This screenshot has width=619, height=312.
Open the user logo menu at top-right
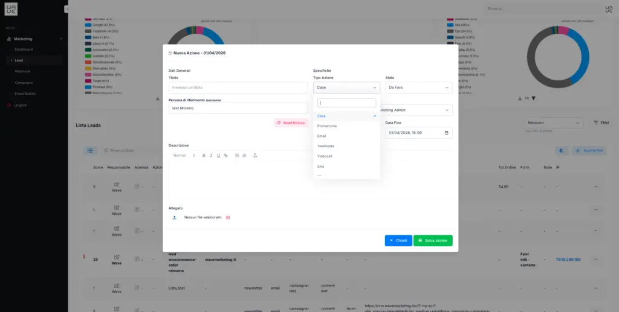pos(609,8)
